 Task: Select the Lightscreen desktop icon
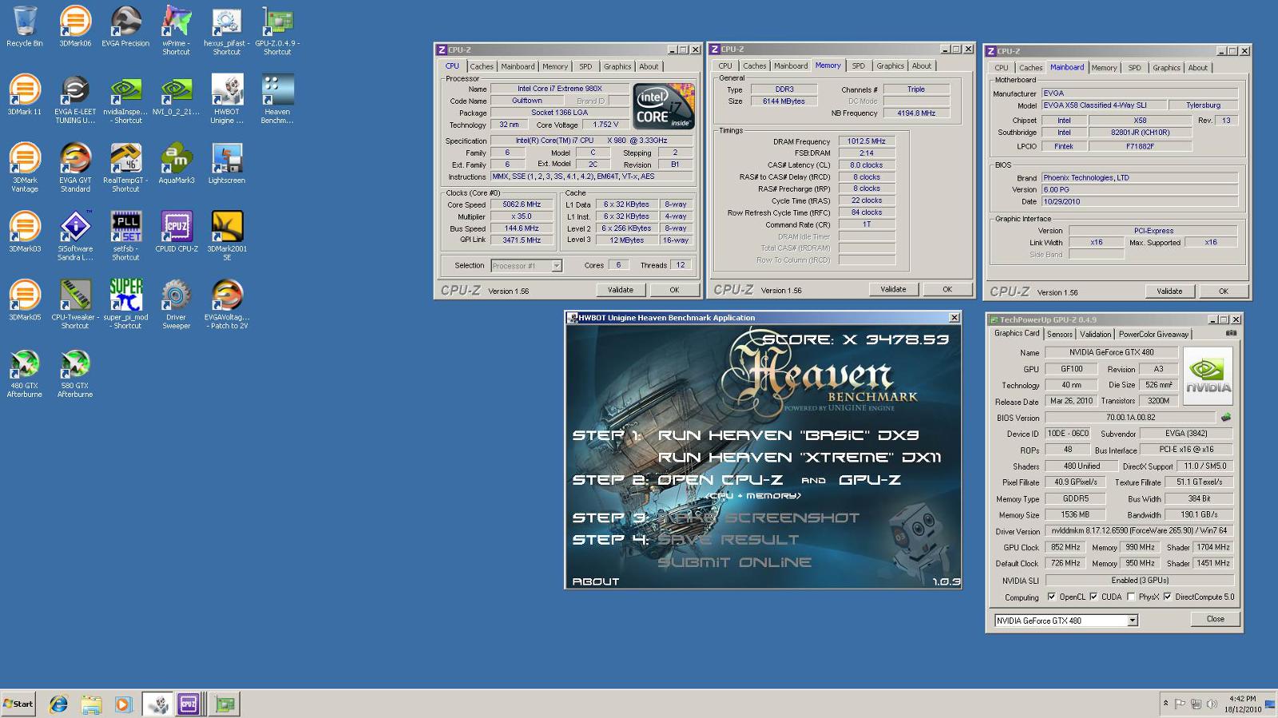227,164
